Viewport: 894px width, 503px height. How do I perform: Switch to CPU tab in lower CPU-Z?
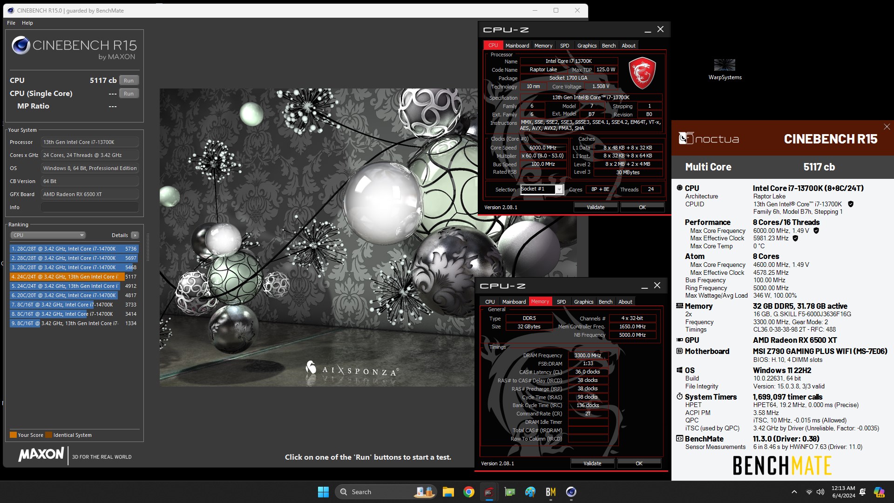pyautogui.click(x=490, y=302)
